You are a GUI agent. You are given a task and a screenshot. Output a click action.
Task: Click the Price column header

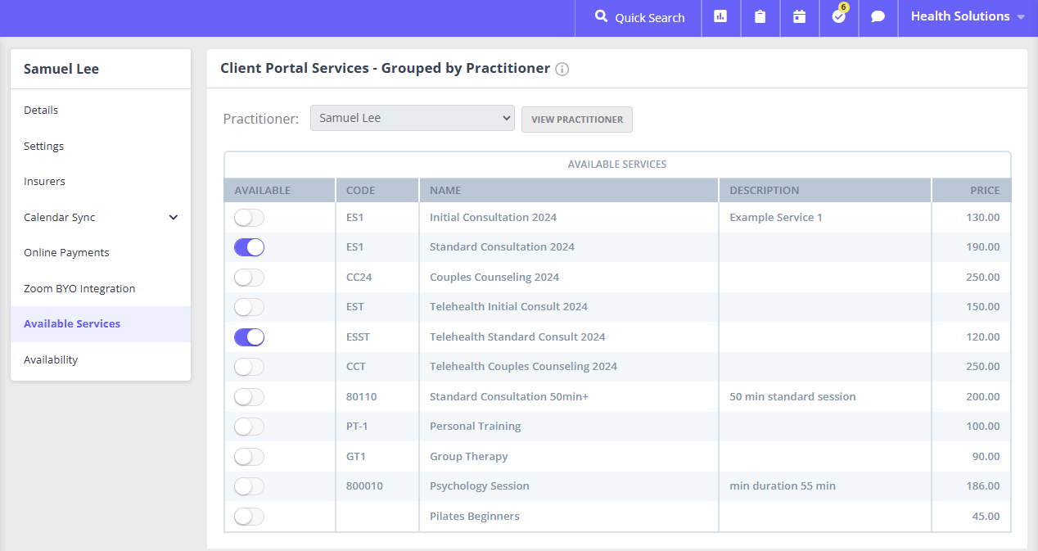pyautogui.click(x=984, y=191)
